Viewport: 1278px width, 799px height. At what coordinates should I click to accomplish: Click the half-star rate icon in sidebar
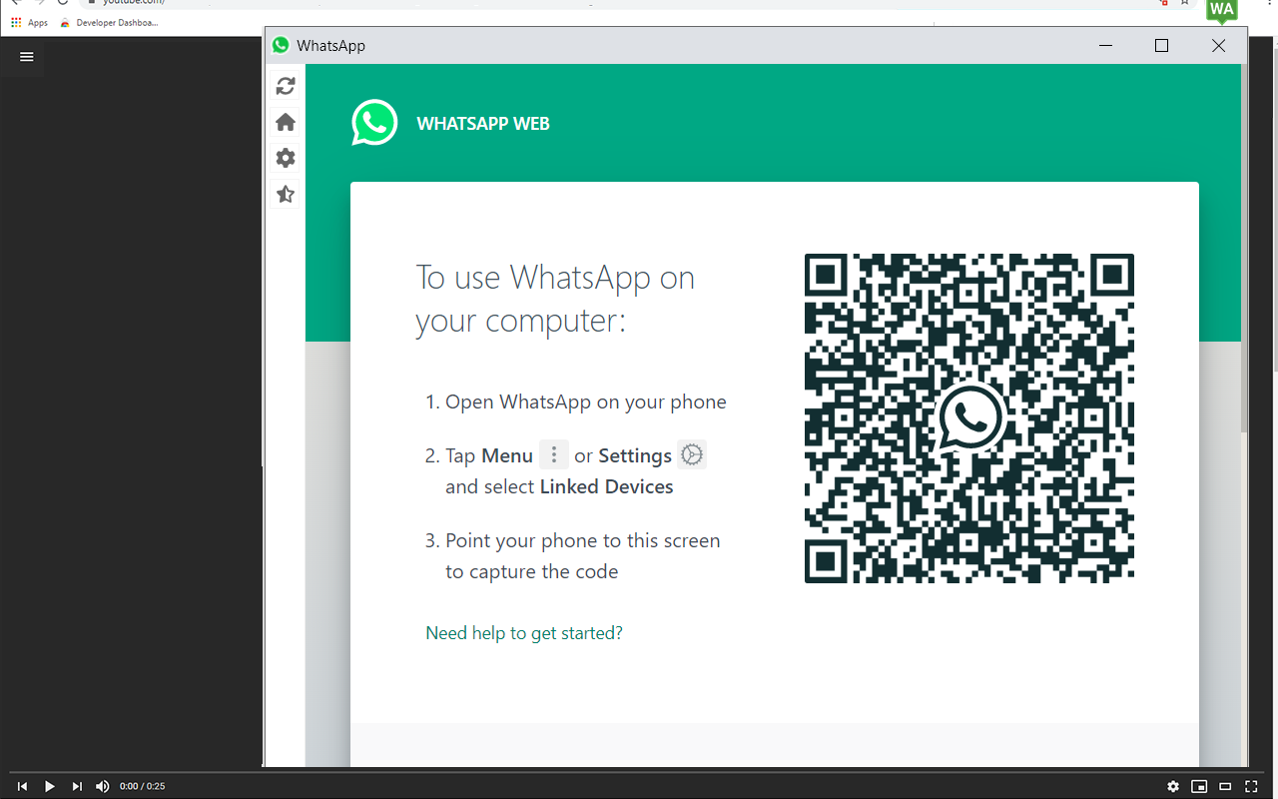[x=286, y=194]
